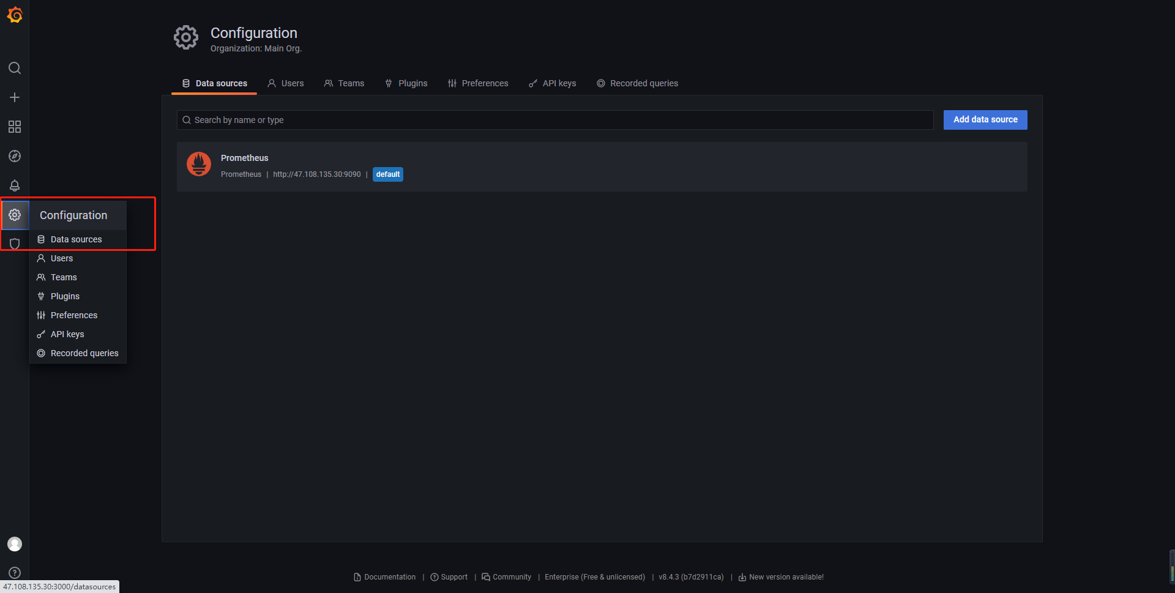
Task: Open the Documentation footer link
Action: pos(385,577)
